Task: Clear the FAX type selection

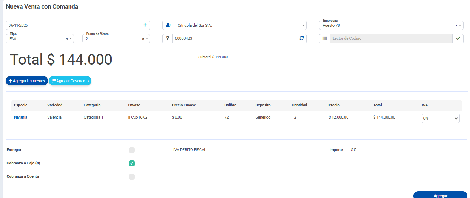Action: point(66,39)
